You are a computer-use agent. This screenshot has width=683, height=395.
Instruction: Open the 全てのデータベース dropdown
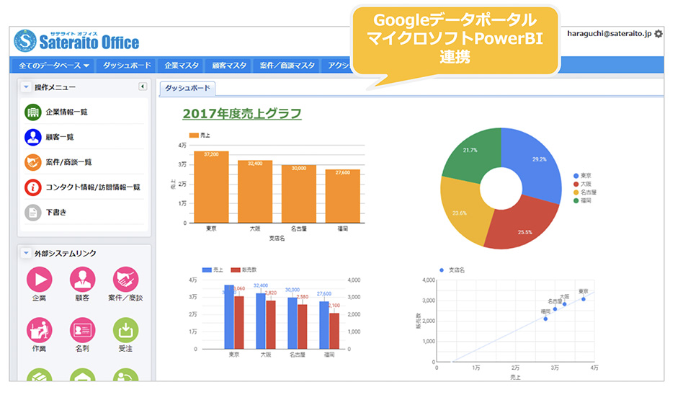pos(53,66)
